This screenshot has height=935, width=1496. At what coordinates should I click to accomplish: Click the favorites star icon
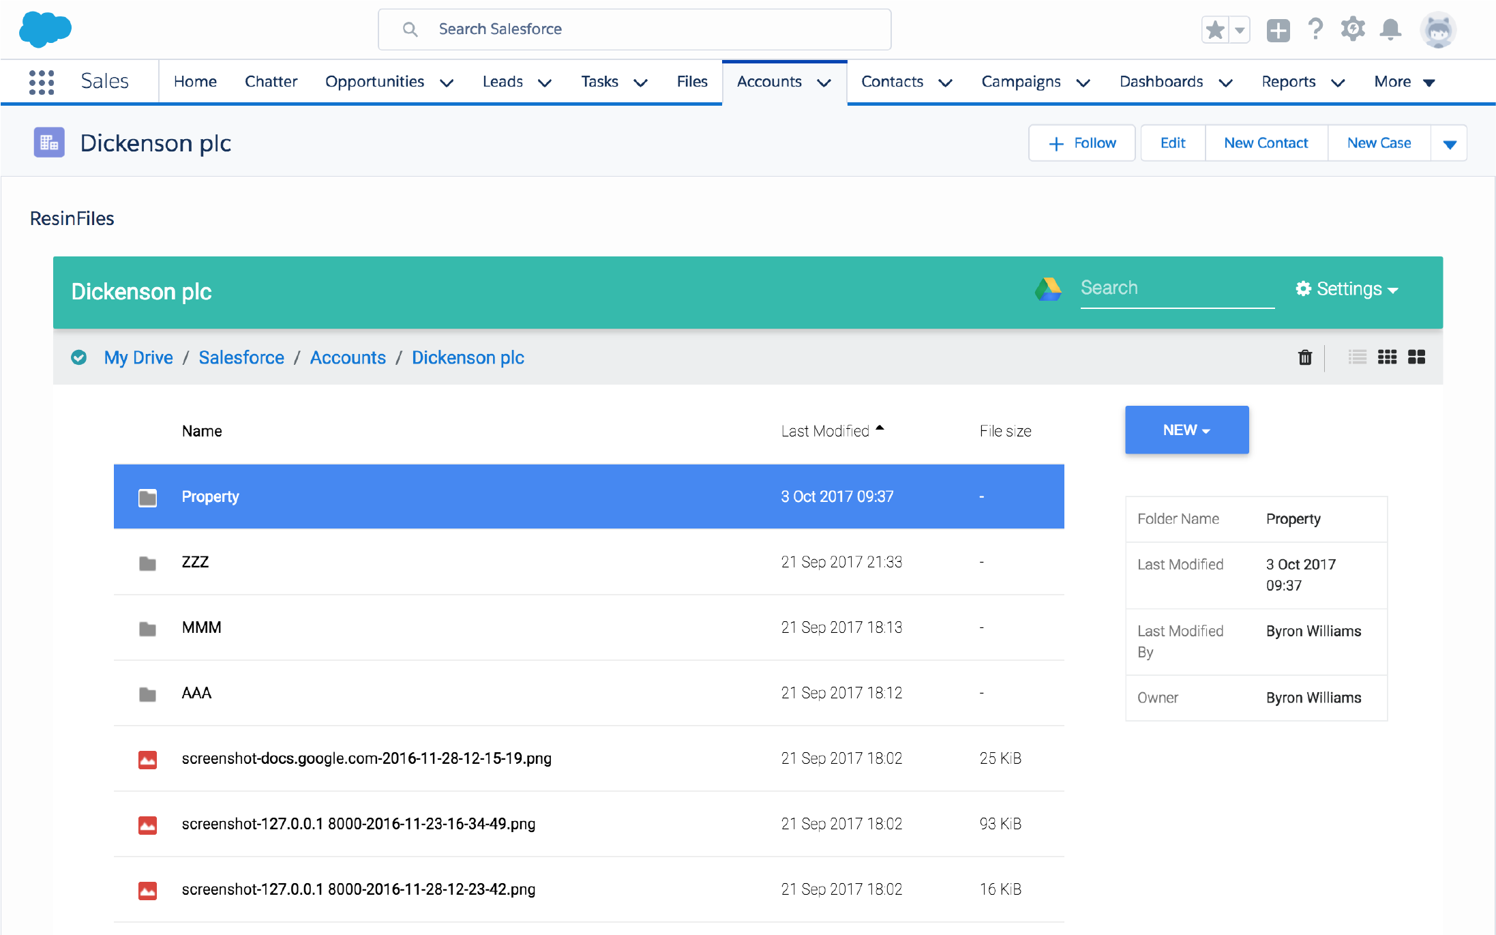coord(1215,30)
